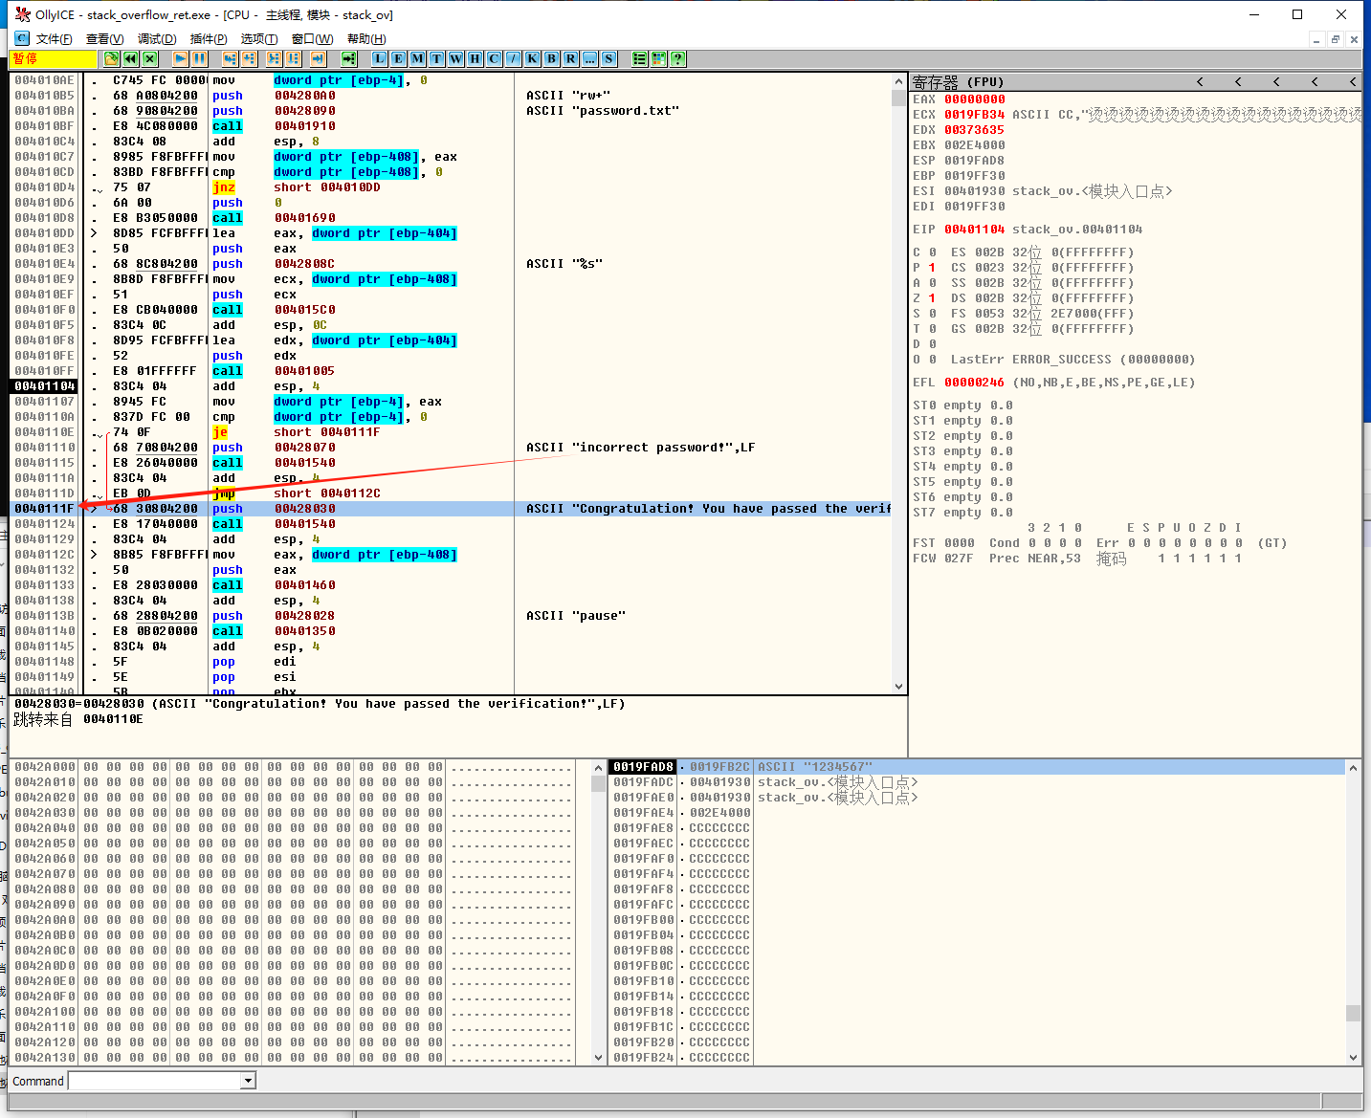Click the disassembly pane scroll-down arrow

pyautogui.click(x=898, y=686)
